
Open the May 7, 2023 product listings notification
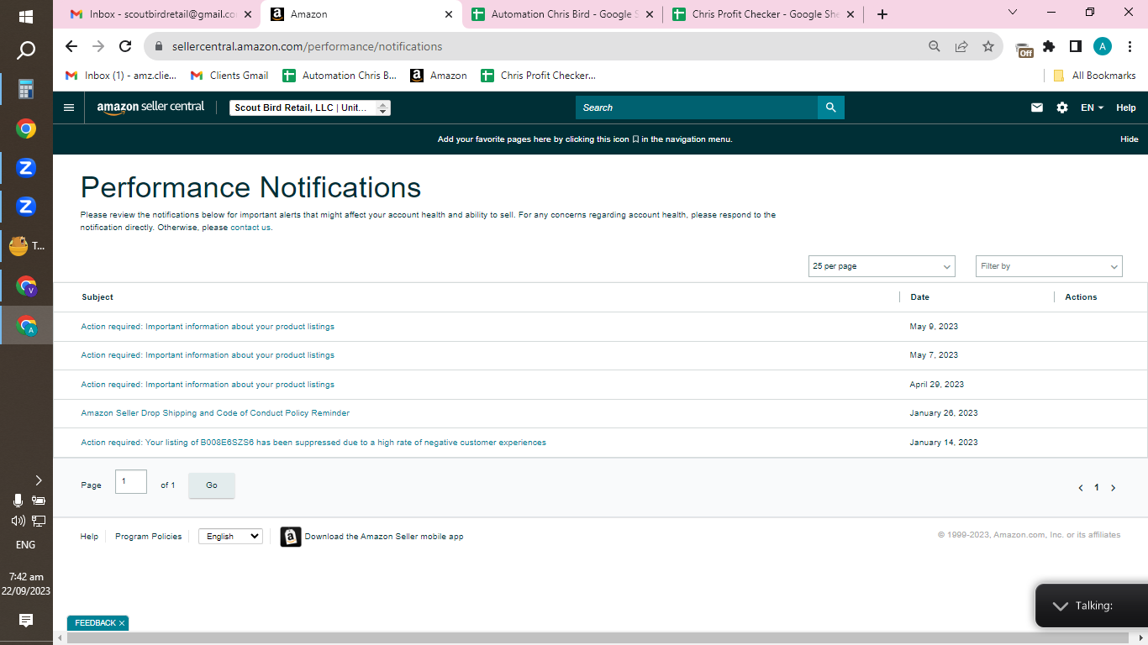coord(208,355)
